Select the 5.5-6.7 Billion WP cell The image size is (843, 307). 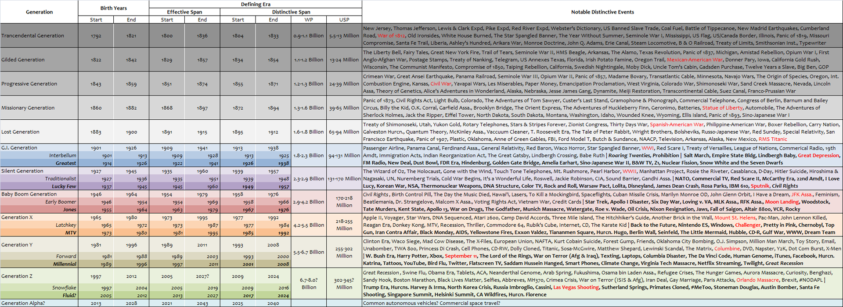(309, 252)
